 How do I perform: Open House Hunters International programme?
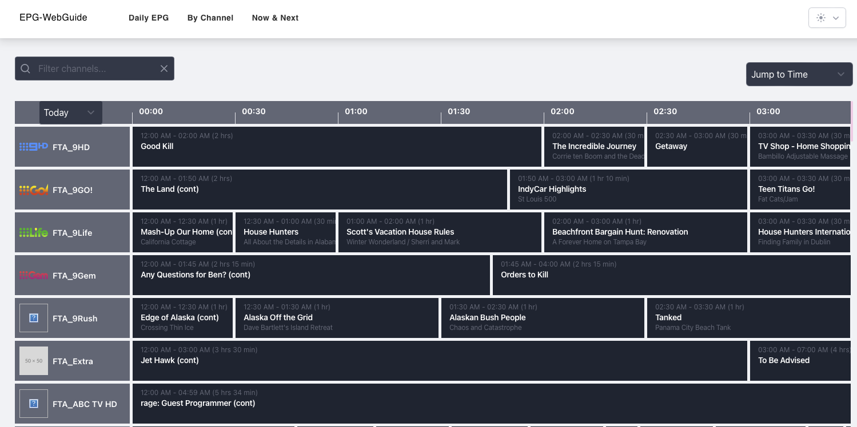800,232
